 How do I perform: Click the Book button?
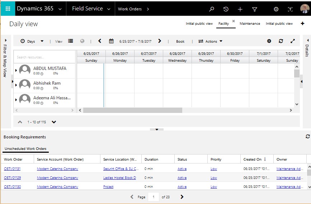pos(180,42)
